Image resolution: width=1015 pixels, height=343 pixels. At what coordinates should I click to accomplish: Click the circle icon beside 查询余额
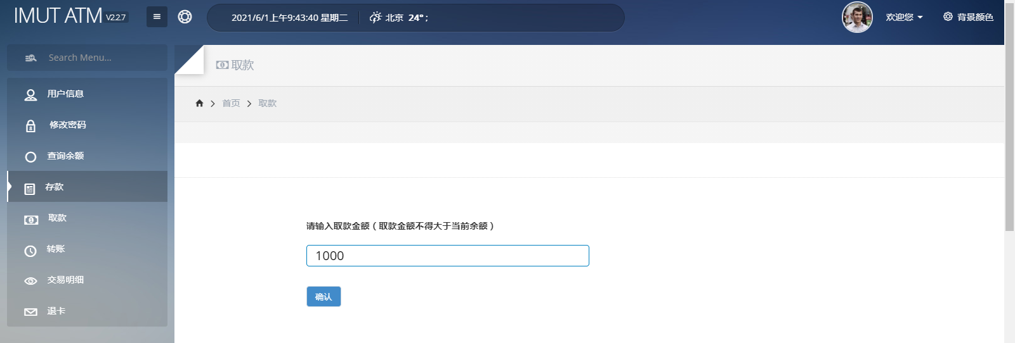[30, 157]
